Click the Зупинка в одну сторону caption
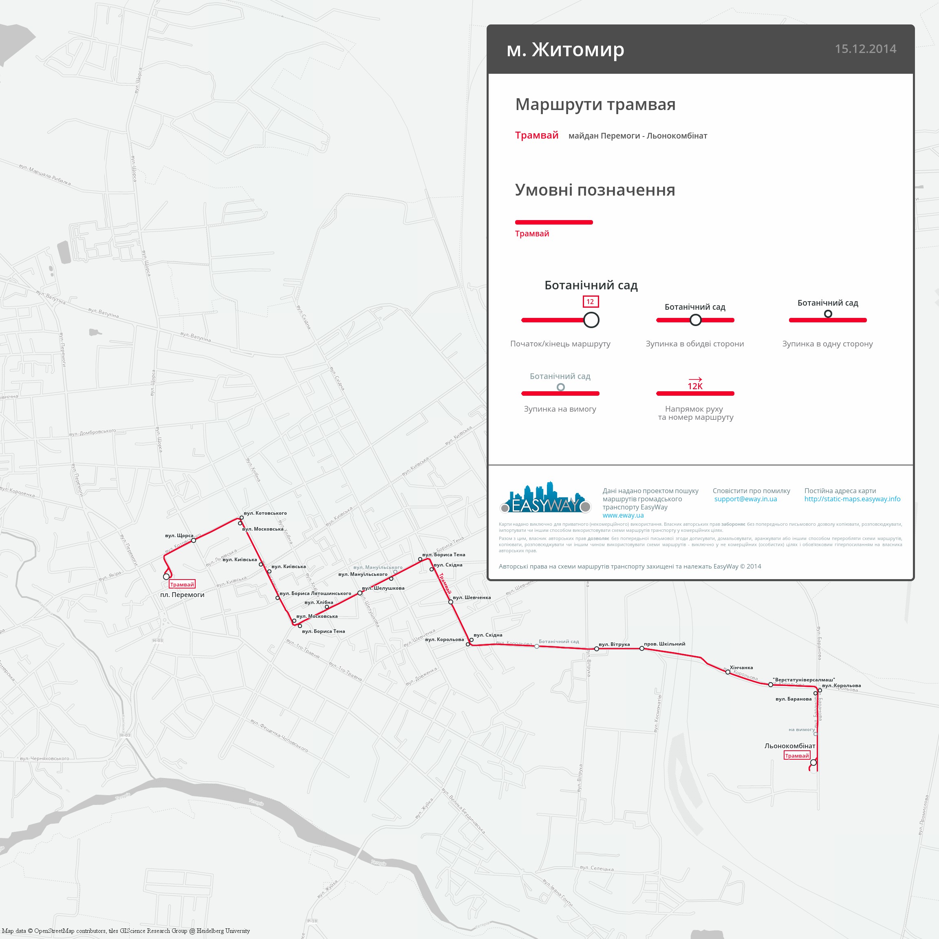939x939 pixels. 827,344
